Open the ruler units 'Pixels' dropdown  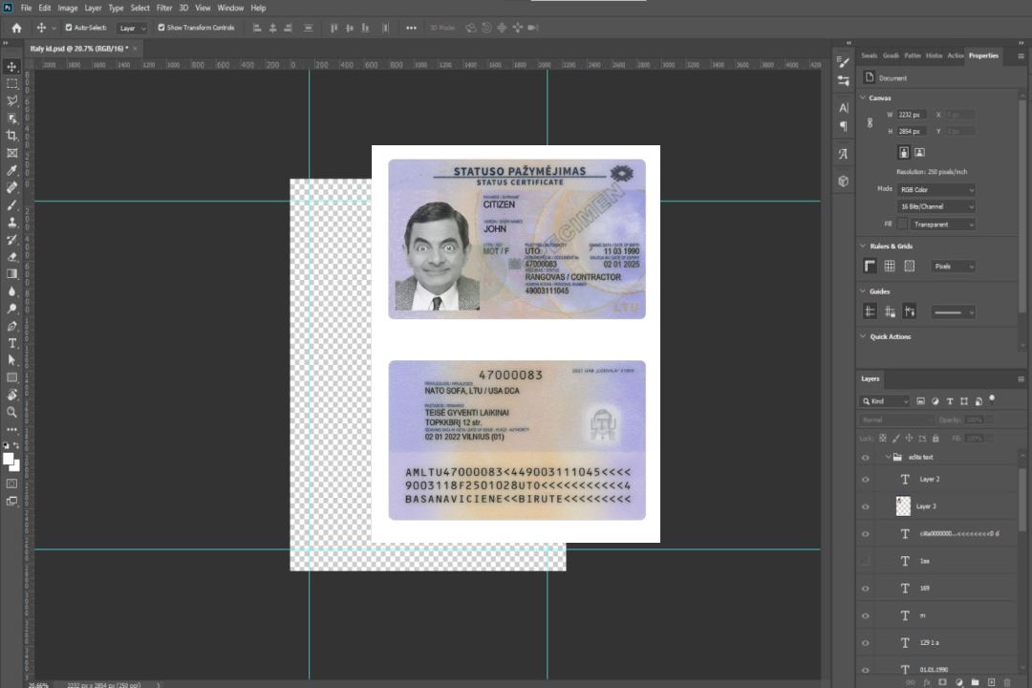(954, 266)
